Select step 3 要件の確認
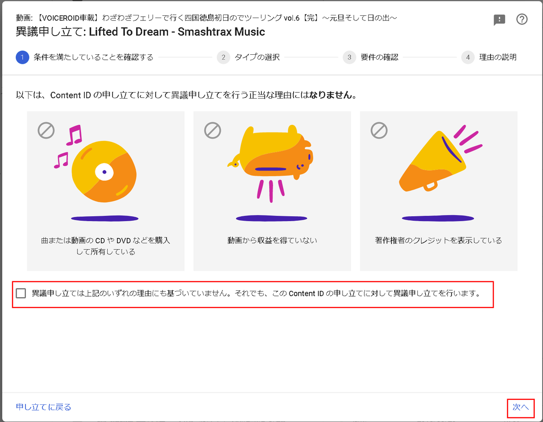 [x=371, y=57]
